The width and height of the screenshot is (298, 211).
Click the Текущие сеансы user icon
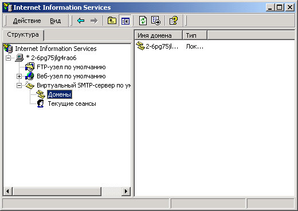coord(40,103)
